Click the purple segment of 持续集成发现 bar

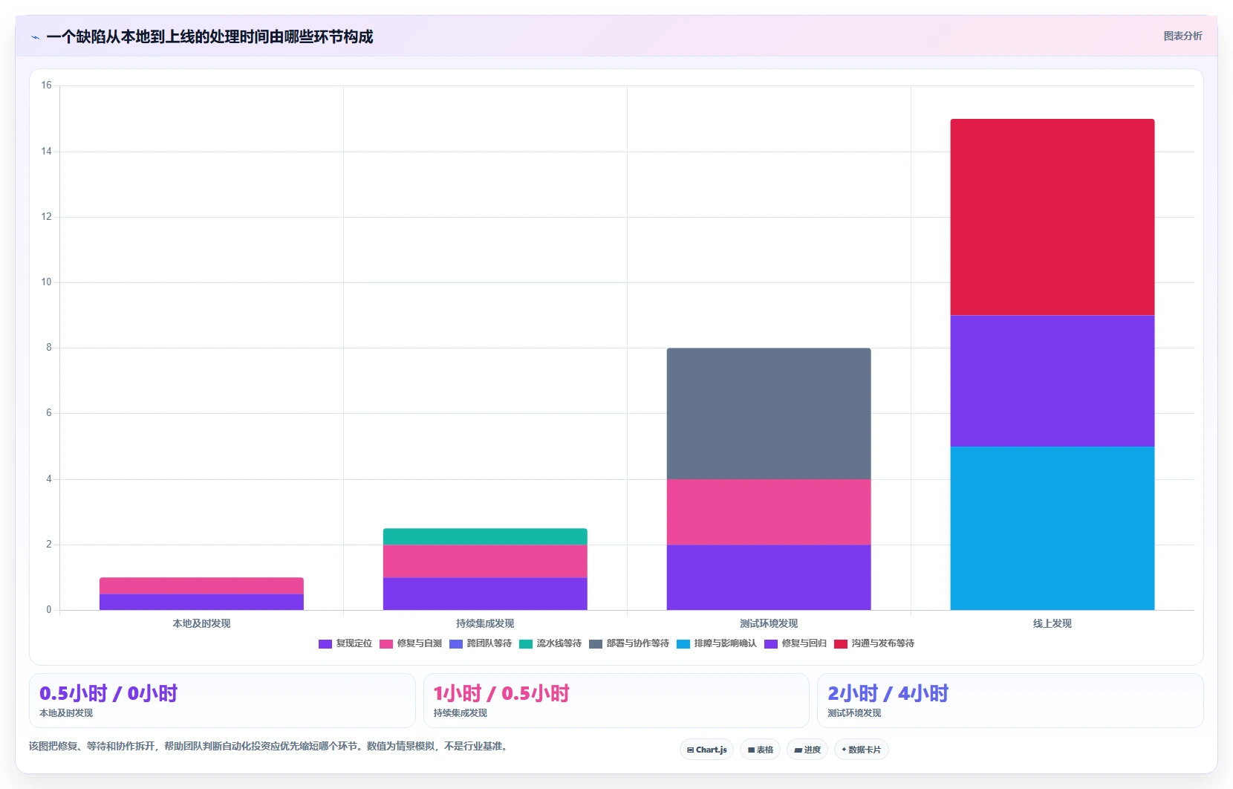(x=485, y=594)
